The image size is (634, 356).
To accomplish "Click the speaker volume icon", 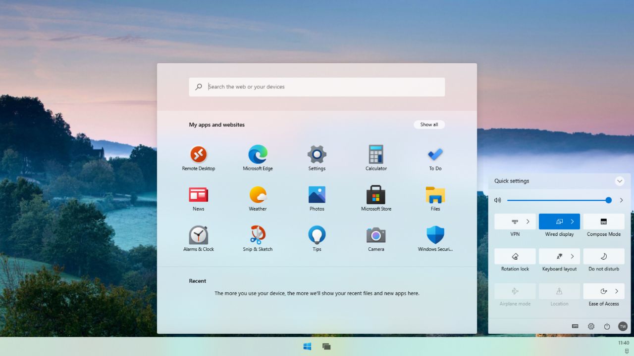I will click(x=497, y=200).
